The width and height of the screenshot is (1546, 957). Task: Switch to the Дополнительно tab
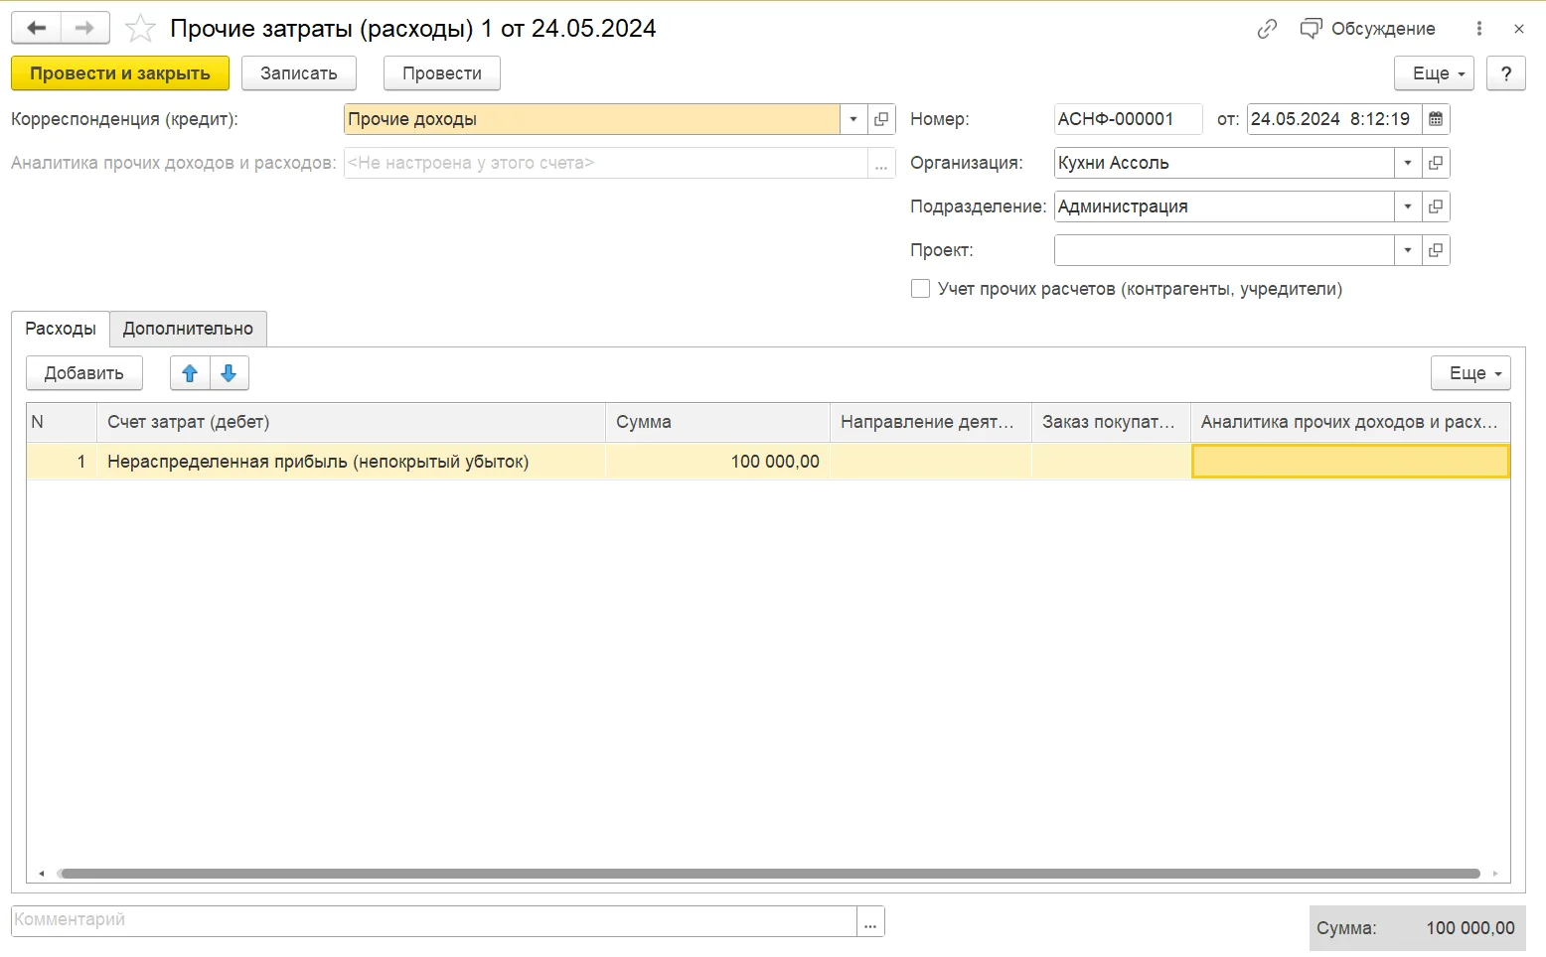188,329
